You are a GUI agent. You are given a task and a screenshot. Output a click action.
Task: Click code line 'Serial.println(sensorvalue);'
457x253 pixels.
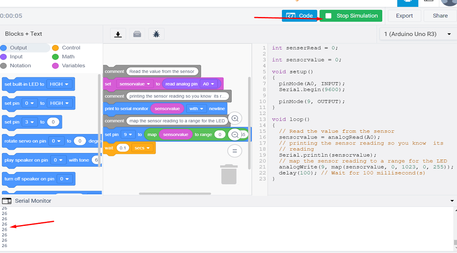tap(327, 155)
